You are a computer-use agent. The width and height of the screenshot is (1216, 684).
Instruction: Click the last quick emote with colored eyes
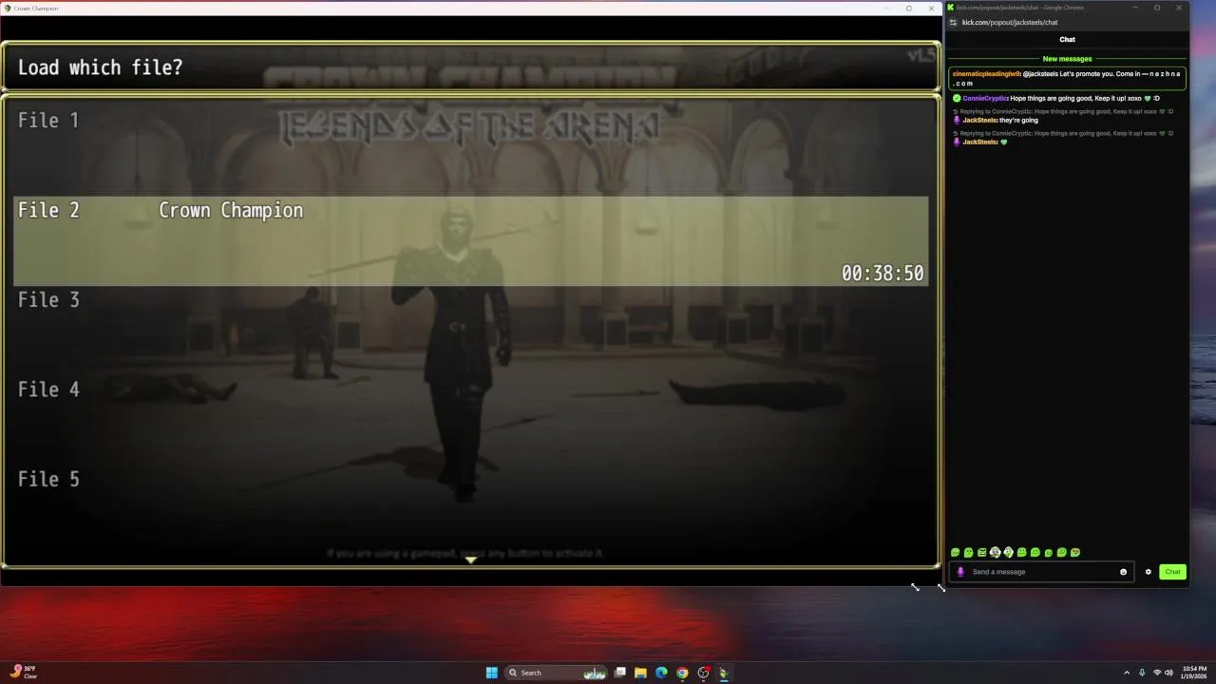click(1074, 552)
